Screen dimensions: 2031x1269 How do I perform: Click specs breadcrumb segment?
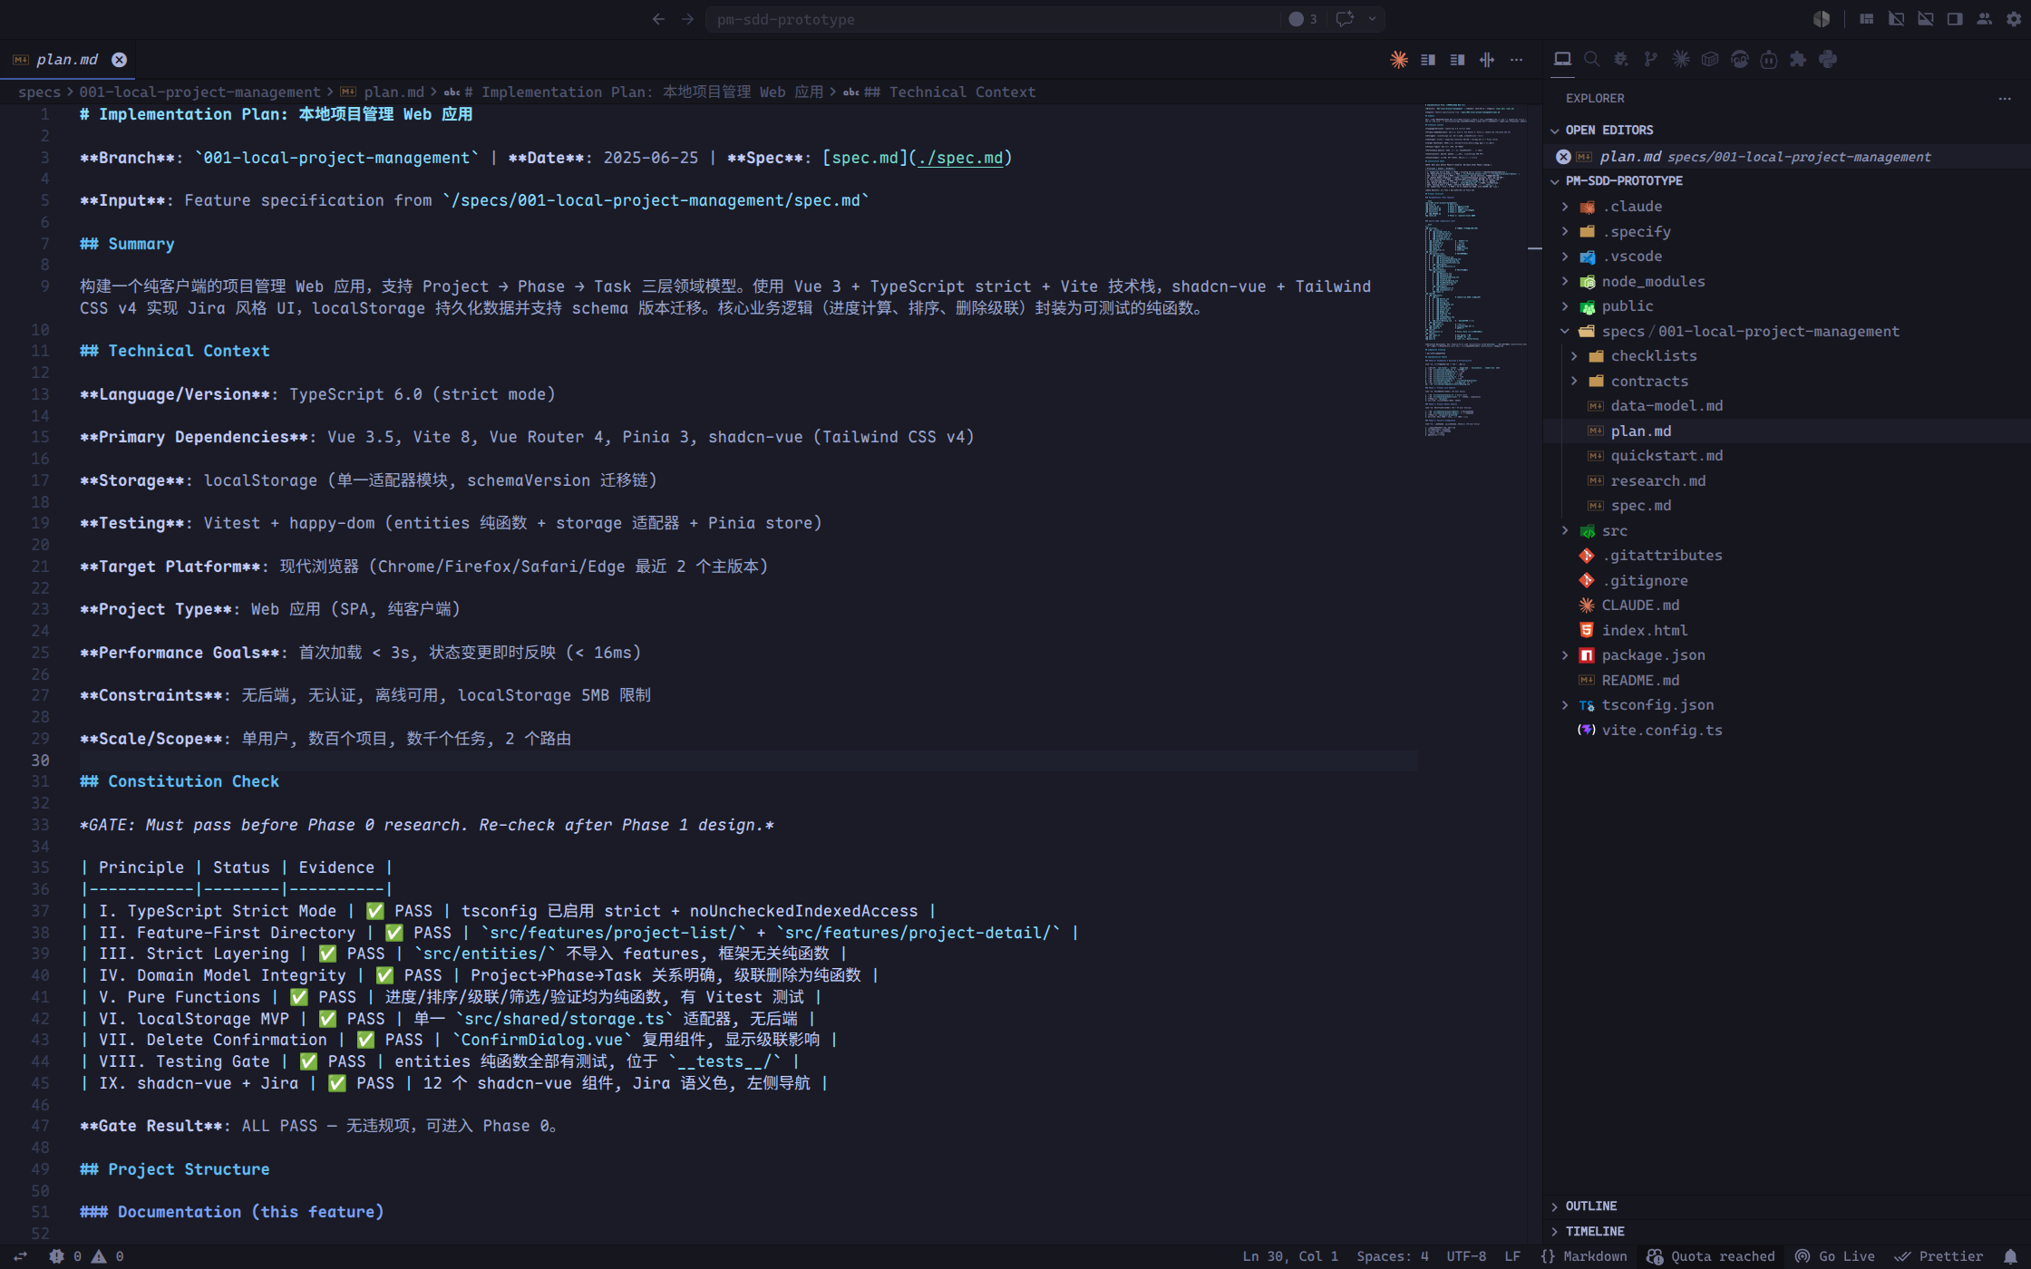[x=39, y=92]
